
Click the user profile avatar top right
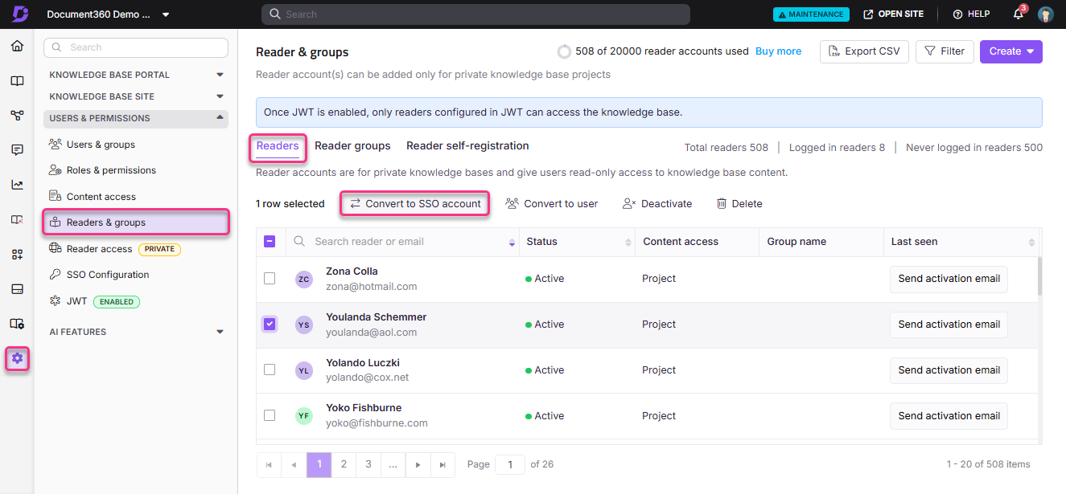coord(1045,14)
